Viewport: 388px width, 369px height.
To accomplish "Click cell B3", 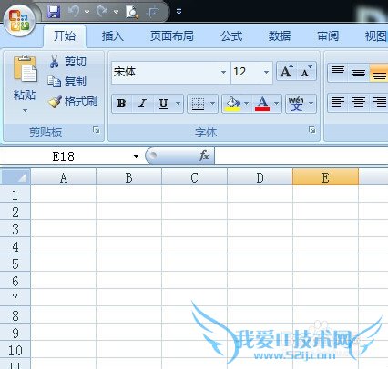I will coord(129,229).
